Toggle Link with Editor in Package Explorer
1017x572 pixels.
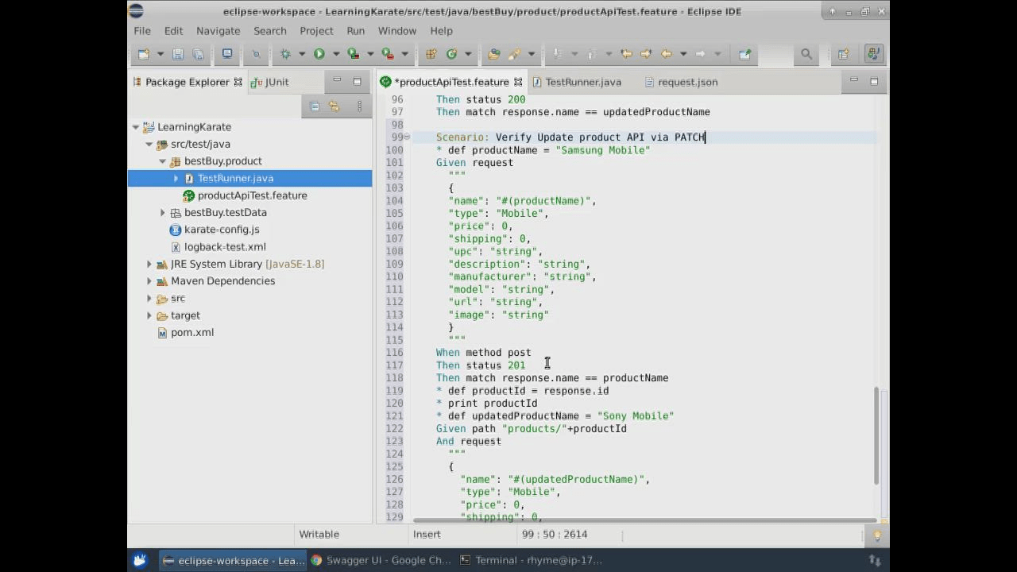334,106
